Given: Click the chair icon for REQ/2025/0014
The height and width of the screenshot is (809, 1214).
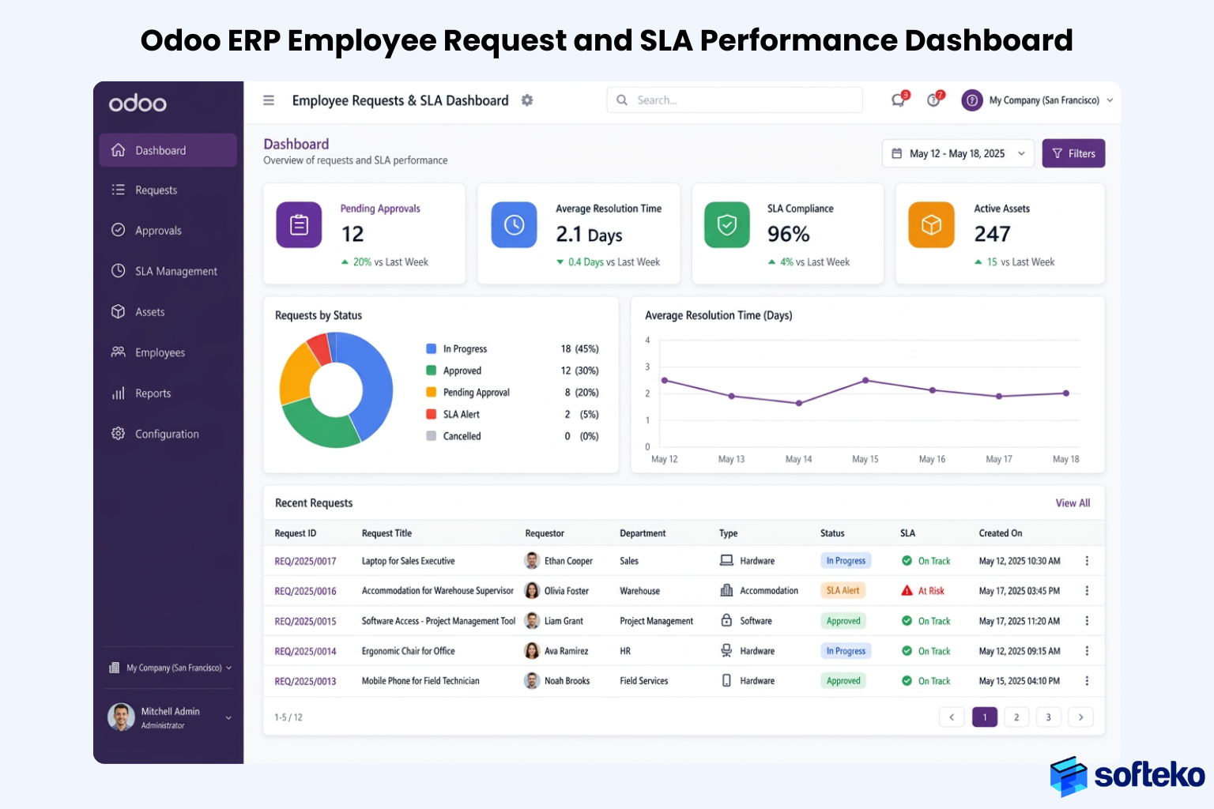Looking at the screenshot, I should tap(726, 651).
